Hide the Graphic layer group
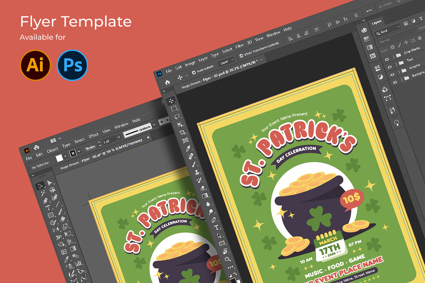Image resolution: width=425 pixels, height=283 pixels. (x=392, y=75)
